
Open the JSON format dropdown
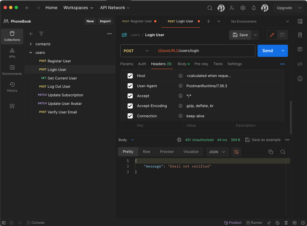(217, 152)
